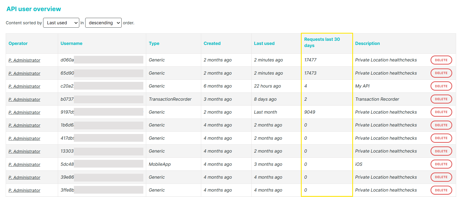Click the 'iOS' description cell
The image size is (461, 197).
[x=359, y=164]
